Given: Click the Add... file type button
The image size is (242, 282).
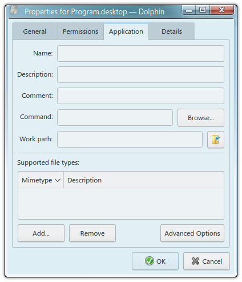Looking at the screenshot, I should 41,233.
